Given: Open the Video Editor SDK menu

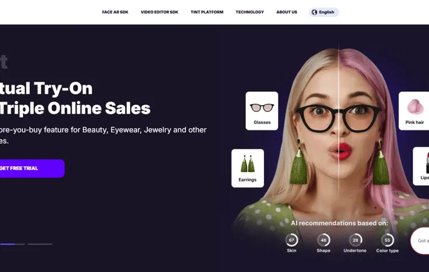Looking at the screenshot, I should point(160,12).
